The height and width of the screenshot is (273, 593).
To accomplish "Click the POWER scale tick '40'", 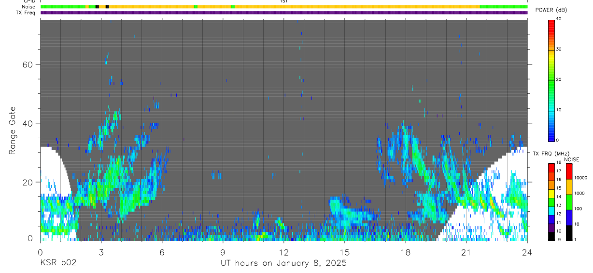I will (x=559, y=19).
